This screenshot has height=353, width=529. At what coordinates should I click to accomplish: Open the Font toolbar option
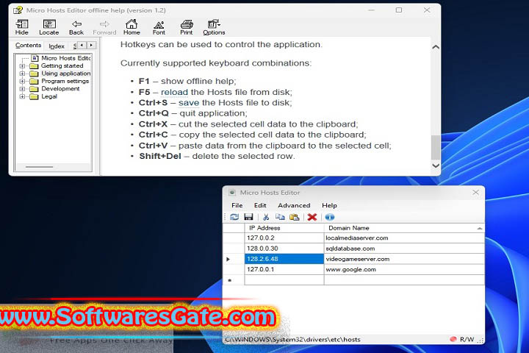pos(159,27)
